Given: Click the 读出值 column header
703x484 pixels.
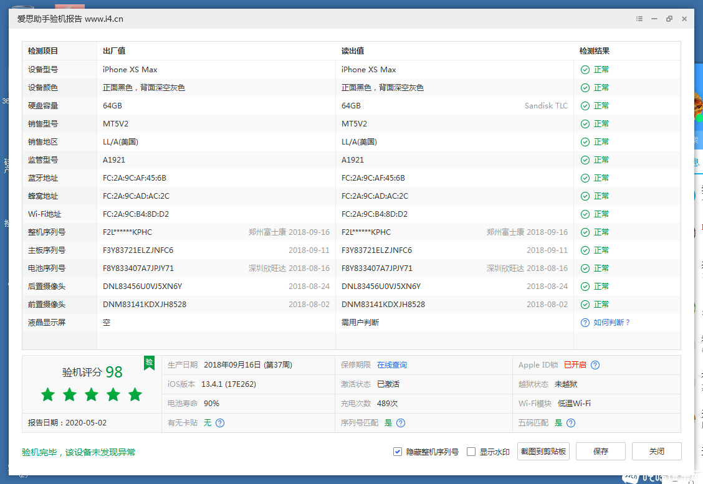Looking at the screenshot, I should pyautogui.click(x=352, y=51).
